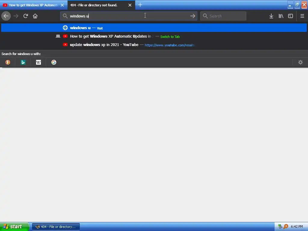Click the safely remove hardware tray icon
Viewport: 308px width, 231px height.
pyautogui.click(x=280, y=226)
